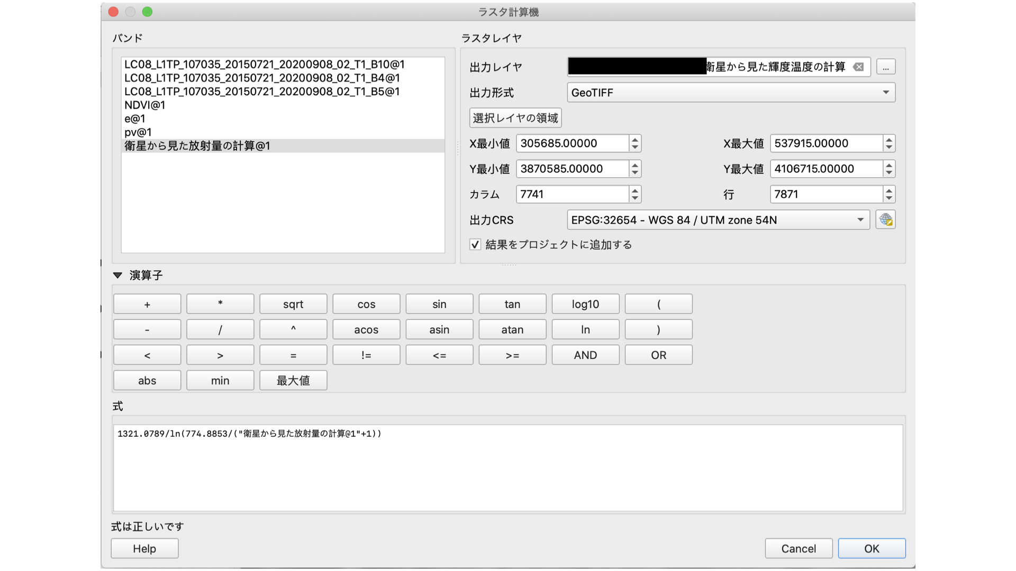This screenshot has height=571, width=1016.
Task: Insert the cos function
Action: coord(366,304)
